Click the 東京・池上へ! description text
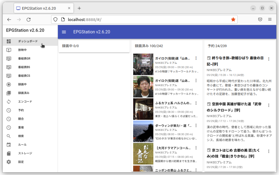Image resolution: width=279 pixels, height=175 pixels. click(177, 116)
